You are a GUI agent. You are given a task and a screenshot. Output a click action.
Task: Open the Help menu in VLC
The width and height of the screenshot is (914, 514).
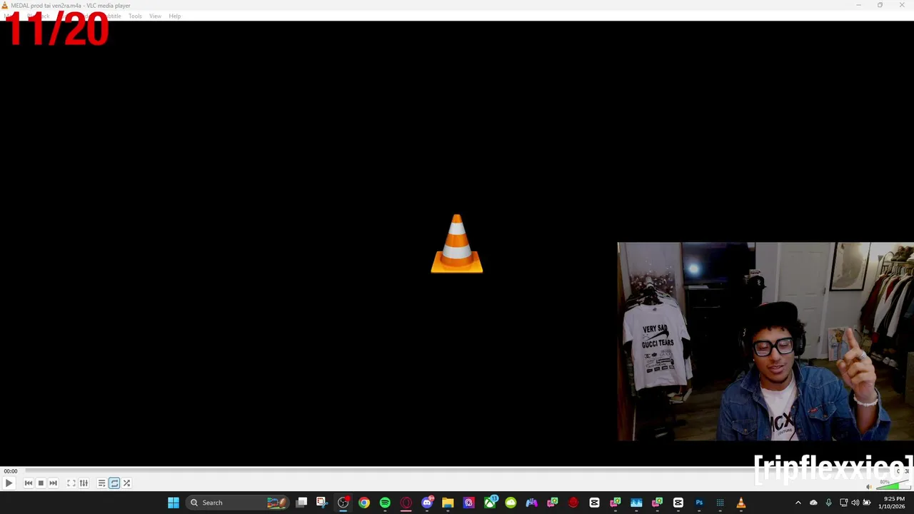click(175, 16)
